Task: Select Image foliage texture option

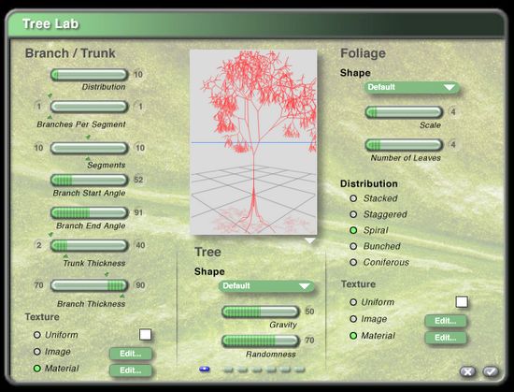Action: click(x=353, y=318)
